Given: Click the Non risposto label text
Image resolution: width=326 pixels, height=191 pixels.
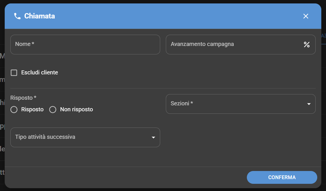Looking at the screenshot, I should (x=76, y=109).
